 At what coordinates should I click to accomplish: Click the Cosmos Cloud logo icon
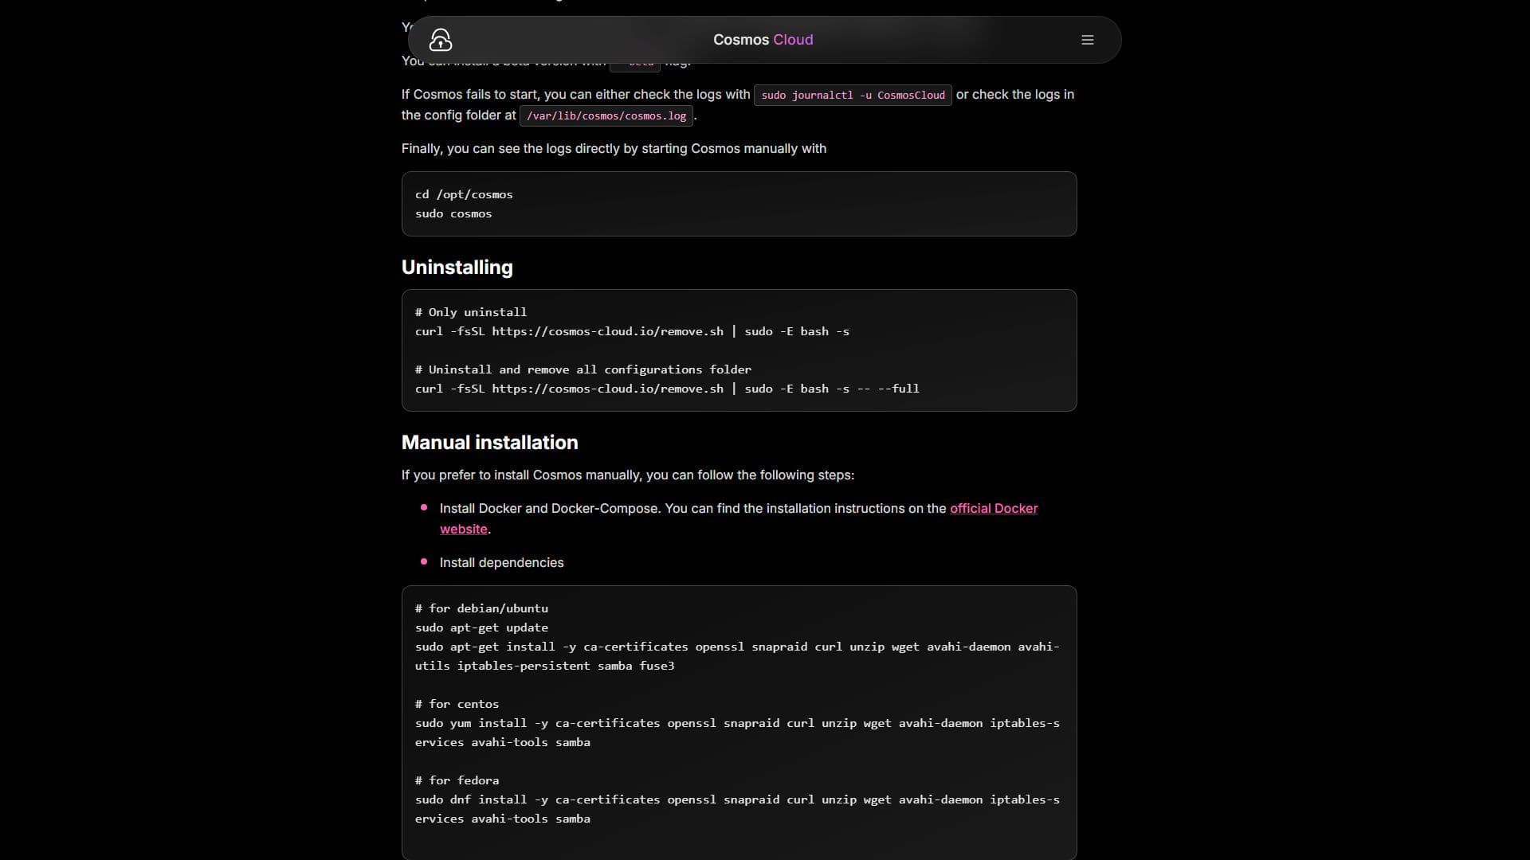(x=441, y=40)
